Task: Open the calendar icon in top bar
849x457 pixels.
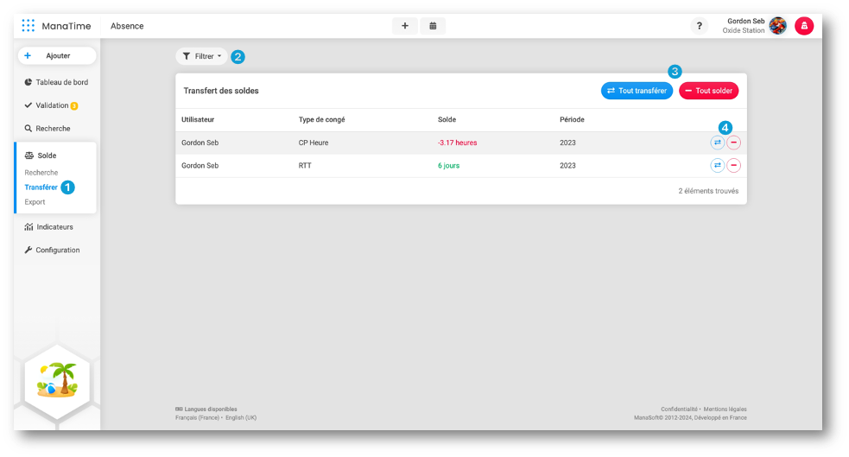Action: point(432,26)
